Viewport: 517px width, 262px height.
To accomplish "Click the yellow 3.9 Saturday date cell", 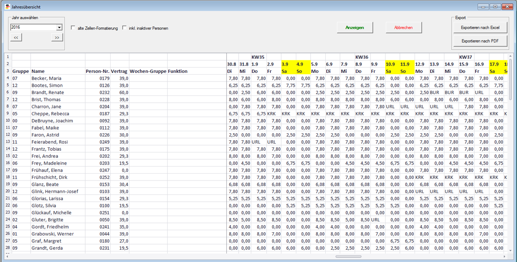I will coord(288,64).
